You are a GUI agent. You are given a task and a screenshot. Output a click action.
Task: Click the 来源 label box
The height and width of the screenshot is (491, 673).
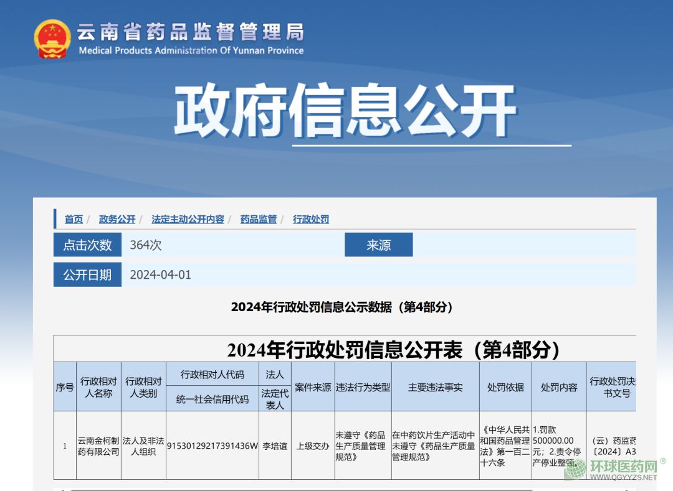pyautogui.click(x=378, y=245)
